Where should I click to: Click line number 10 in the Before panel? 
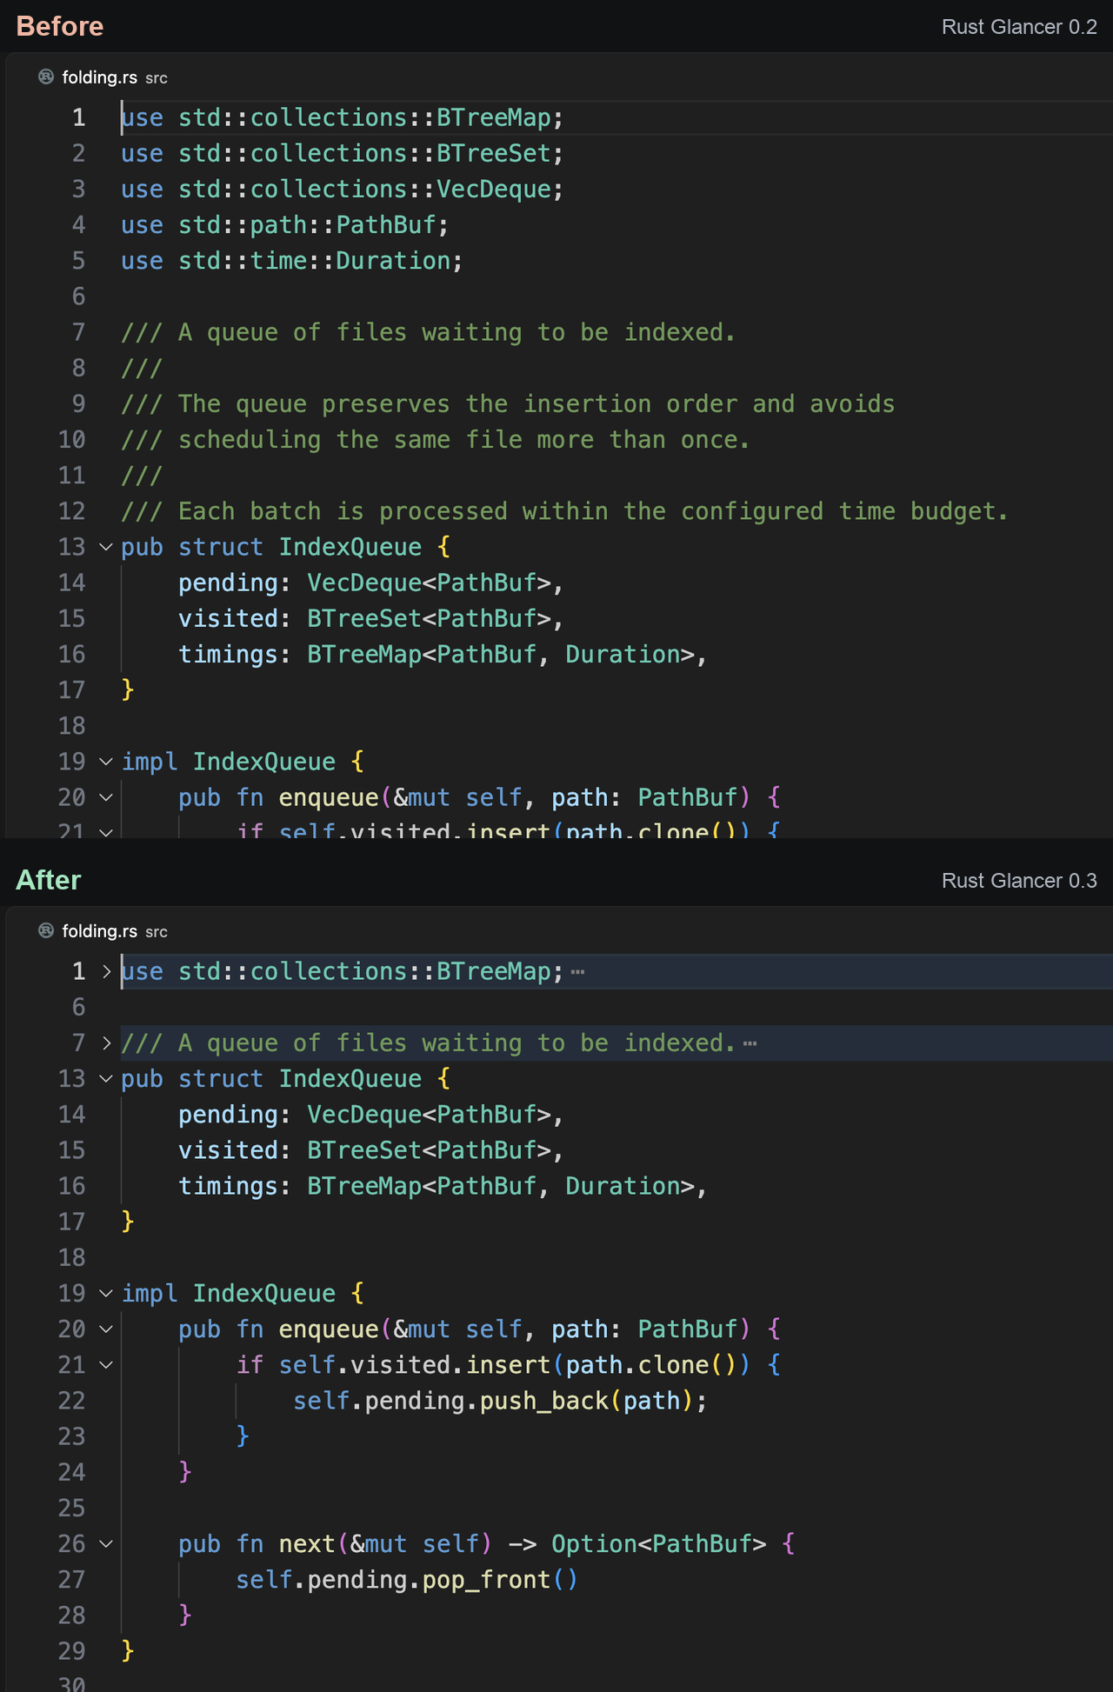point(71,440)
